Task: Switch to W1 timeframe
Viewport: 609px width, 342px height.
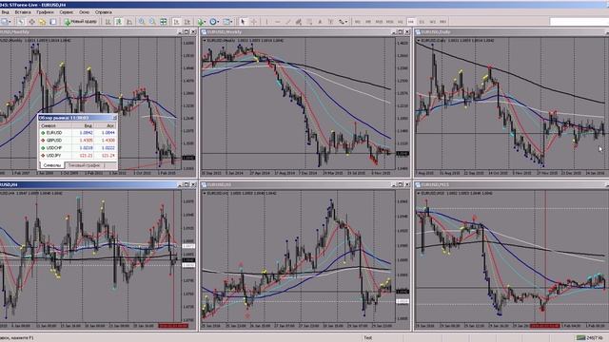Action: [x=432, y=22]
